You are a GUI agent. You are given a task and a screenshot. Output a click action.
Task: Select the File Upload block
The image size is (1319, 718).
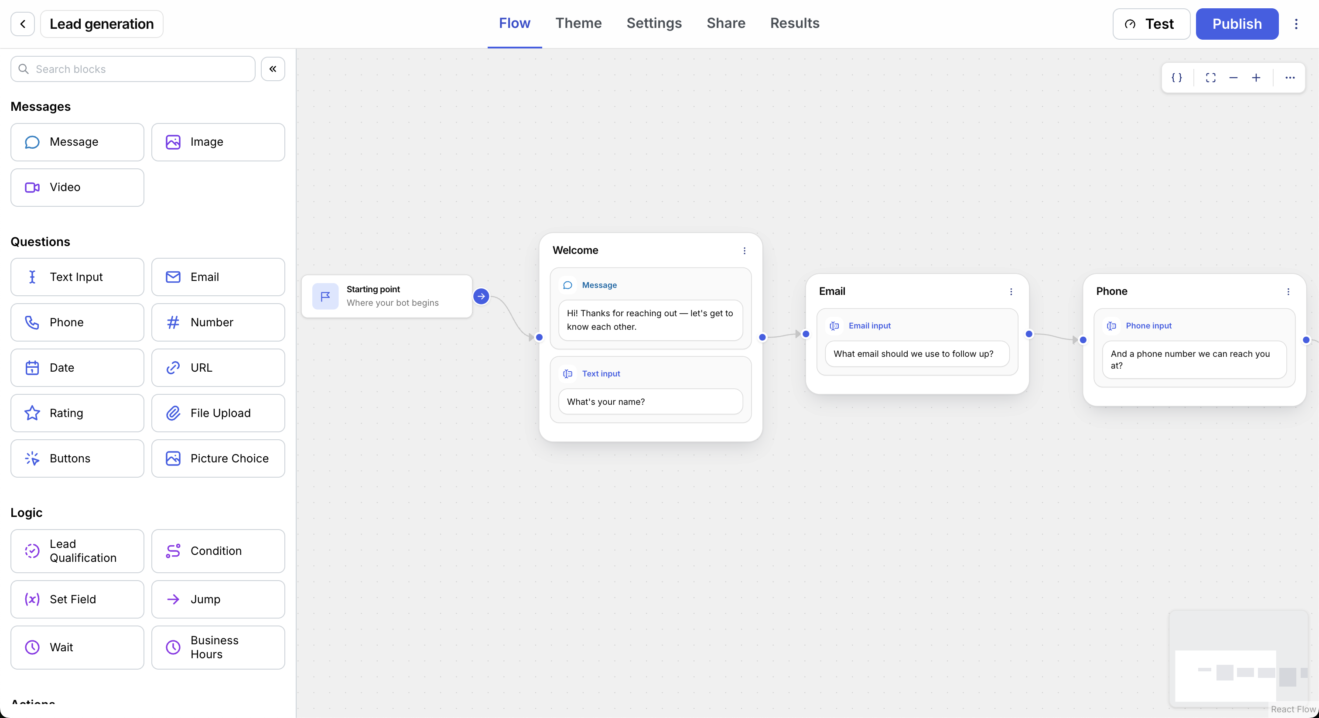click(x=218, y=413)
